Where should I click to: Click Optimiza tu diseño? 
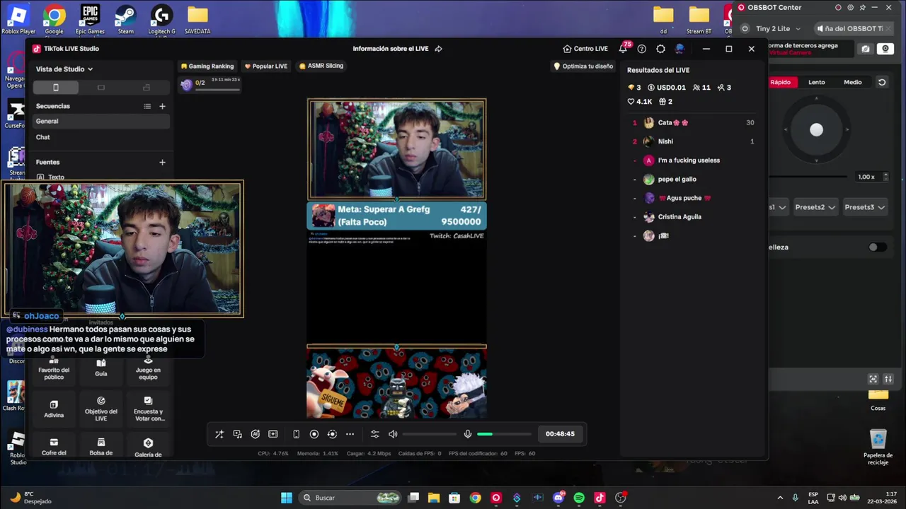(583, 66)
